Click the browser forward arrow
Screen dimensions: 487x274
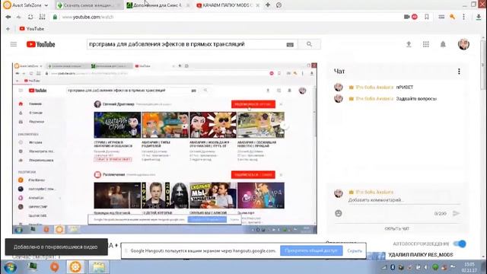18,17
